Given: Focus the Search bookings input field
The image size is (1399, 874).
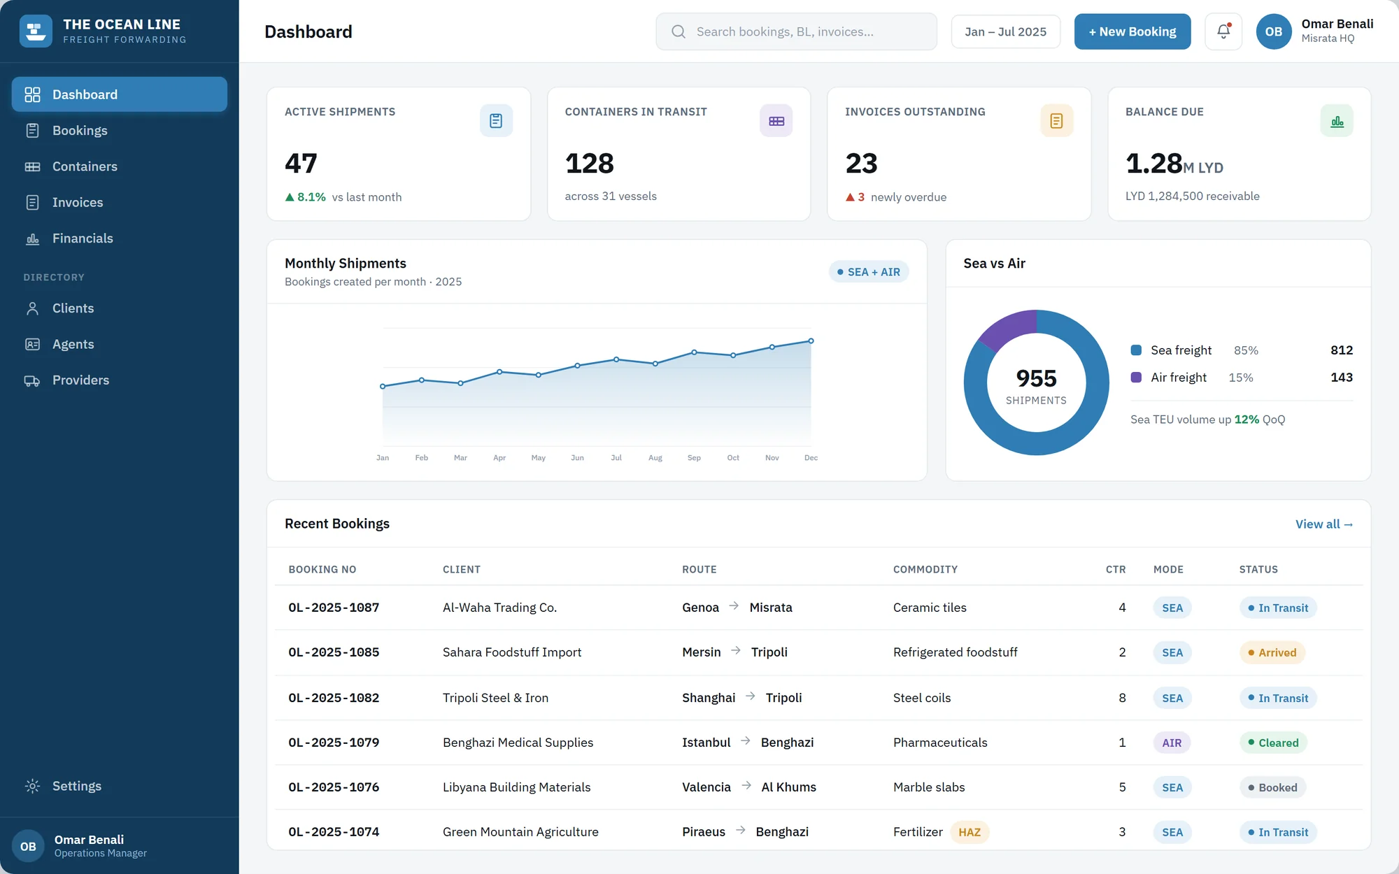Looking at the screenshot, I should tap(796, 31).
